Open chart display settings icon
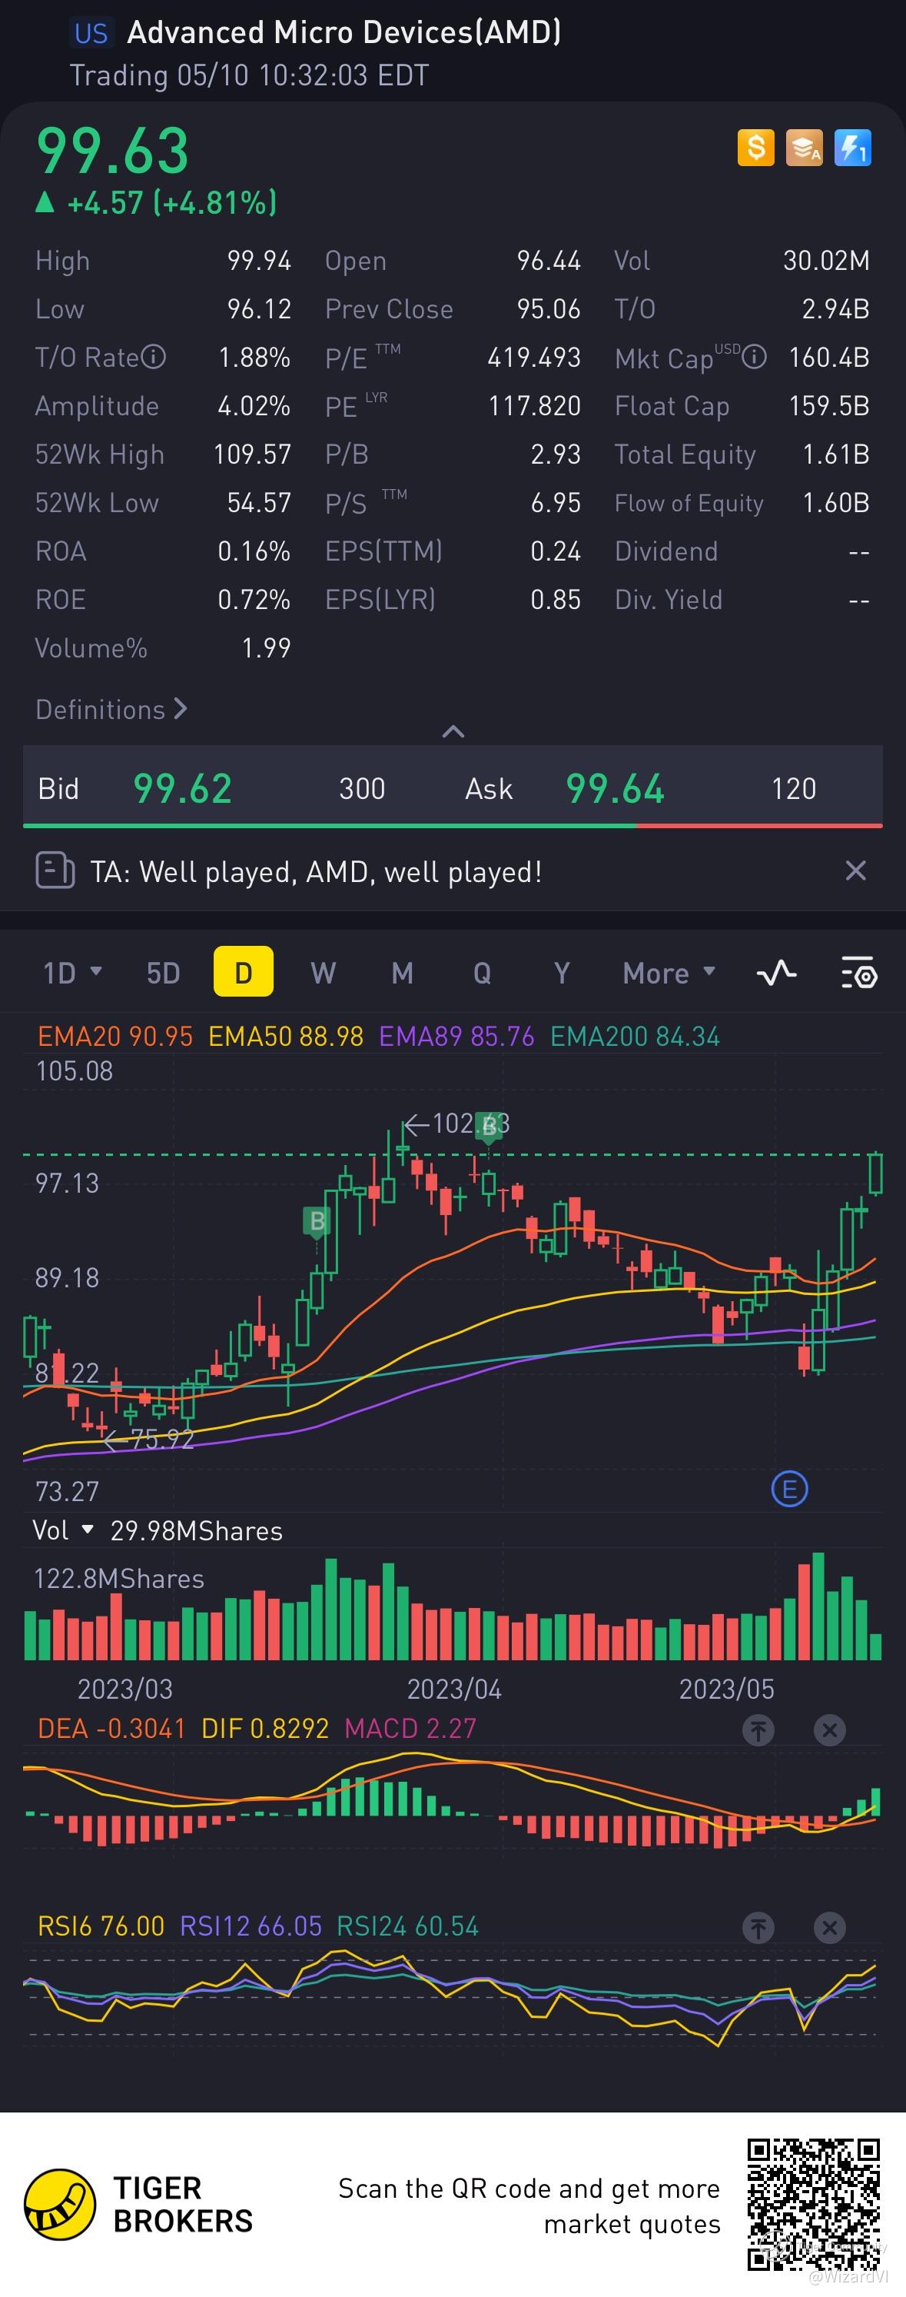Viewport: 906px width, 2297px height. (860, 972)
